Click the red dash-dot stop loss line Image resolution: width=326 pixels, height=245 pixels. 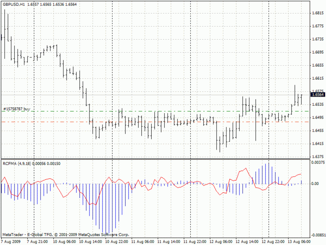(x=130, y=122)
